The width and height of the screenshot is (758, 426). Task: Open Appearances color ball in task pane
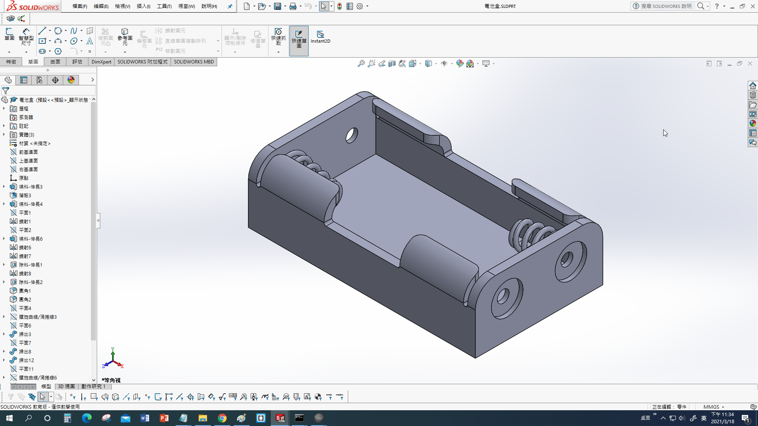[x=753, y=123]
